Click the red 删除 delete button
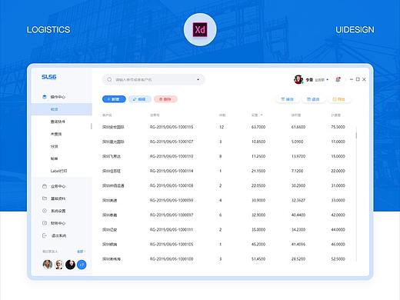The width and height of the screenshot is (400, 300). 165,99
